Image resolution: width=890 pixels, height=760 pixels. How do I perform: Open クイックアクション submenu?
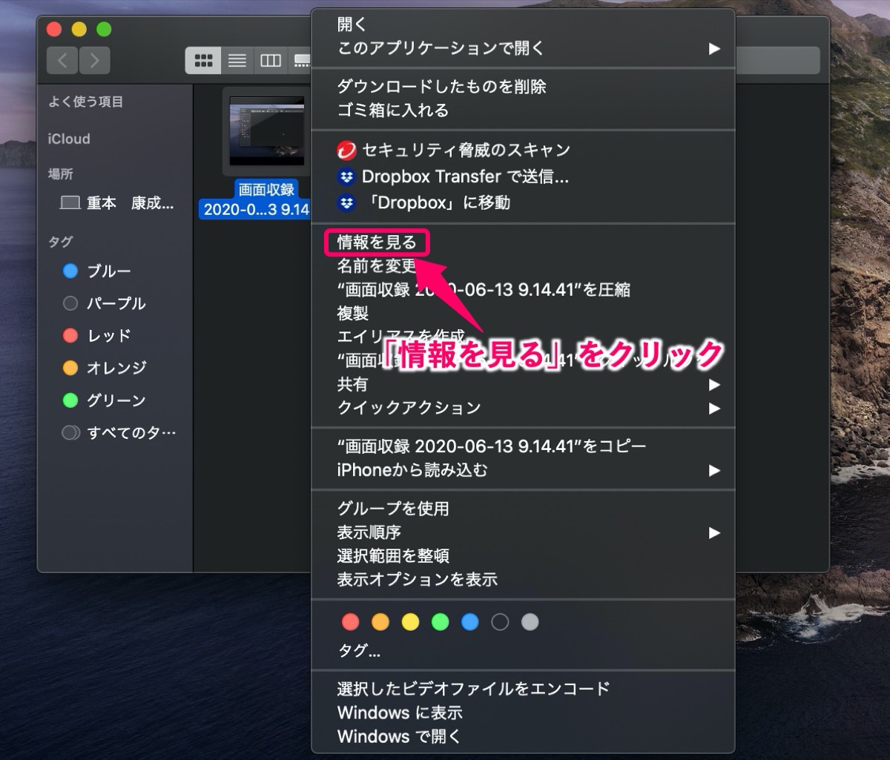tap(523, 408)
